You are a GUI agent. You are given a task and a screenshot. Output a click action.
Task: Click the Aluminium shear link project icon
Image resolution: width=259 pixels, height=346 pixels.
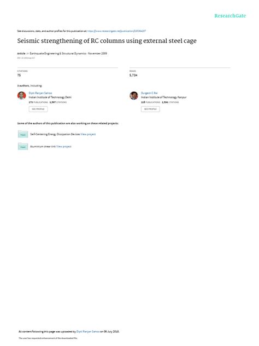pos(23,147)
